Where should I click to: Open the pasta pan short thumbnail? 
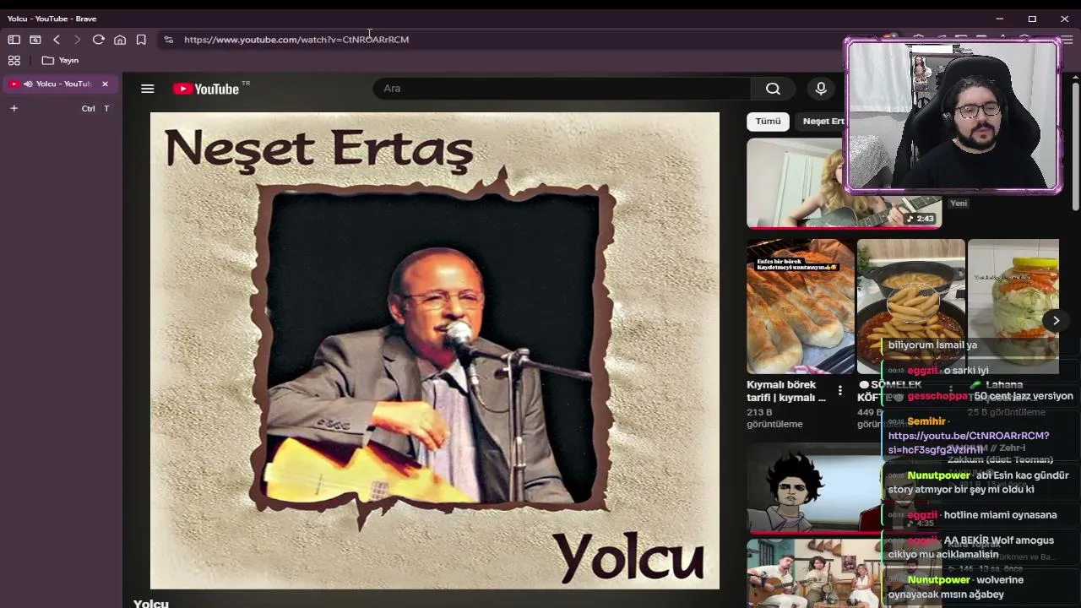coord(910,306)
